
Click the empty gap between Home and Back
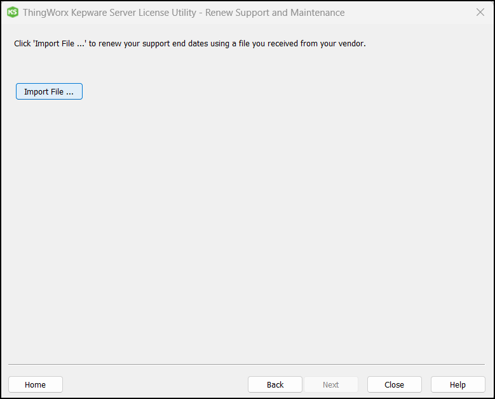[155, 384]
